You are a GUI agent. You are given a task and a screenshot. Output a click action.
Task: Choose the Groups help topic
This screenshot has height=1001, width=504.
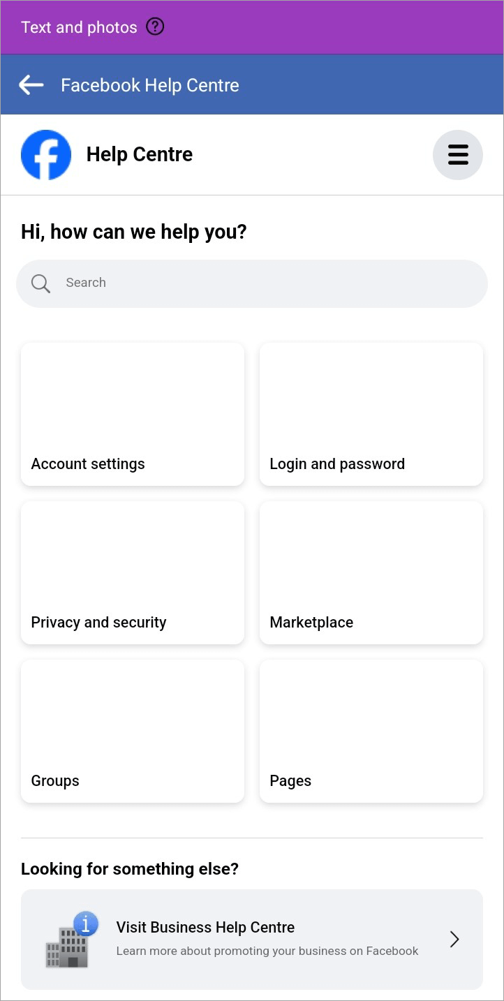(x=133, y=731)
